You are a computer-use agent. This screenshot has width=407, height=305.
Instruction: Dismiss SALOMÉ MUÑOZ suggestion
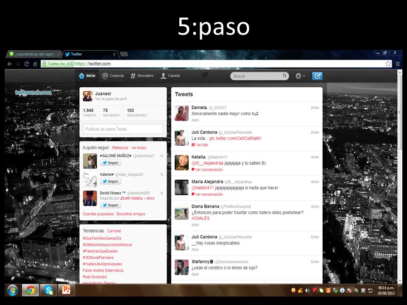pyautogui.click(x=162, y=156)
